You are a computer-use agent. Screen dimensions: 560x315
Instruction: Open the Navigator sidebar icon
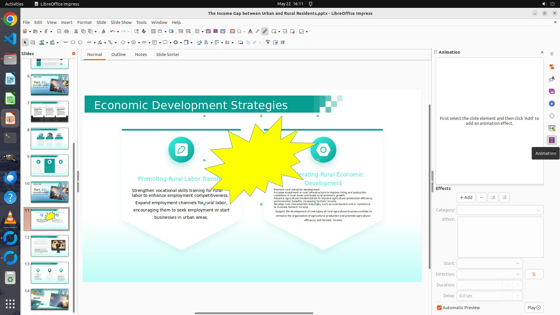(552, 104)
